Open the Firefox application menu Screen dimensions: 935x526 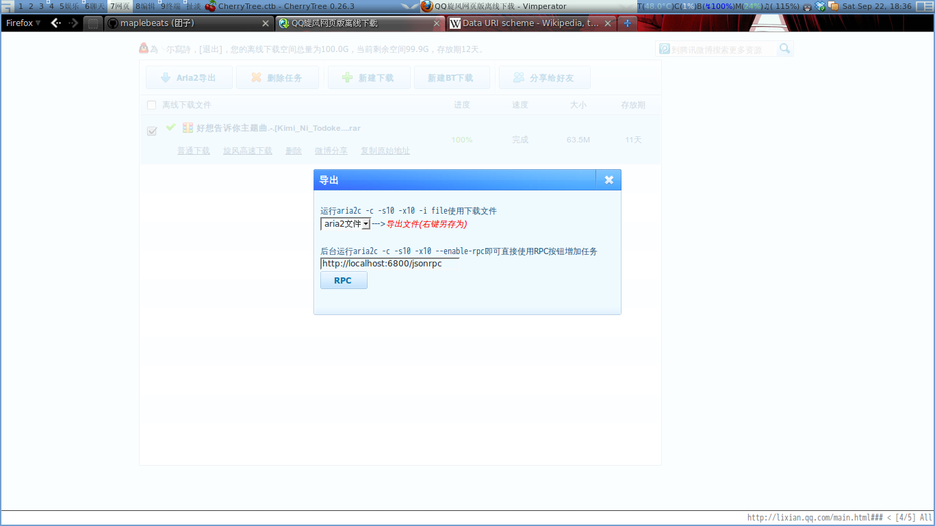point(23,23)
